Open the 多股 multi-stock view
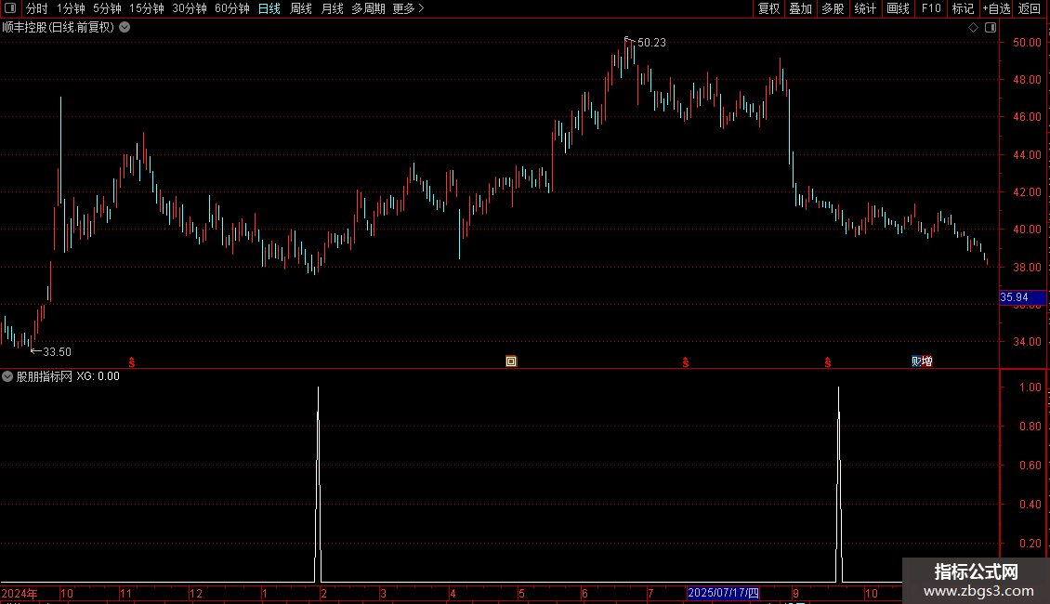Image resolution: width=1050 pixels, height=604 pixels. tap(833, 8)
